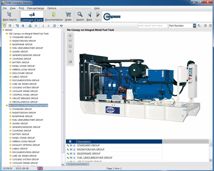Select EXHAUST OPTIONS GROUP in the tree
Viewport: 214px width, 171px height.
coord(26,145)
